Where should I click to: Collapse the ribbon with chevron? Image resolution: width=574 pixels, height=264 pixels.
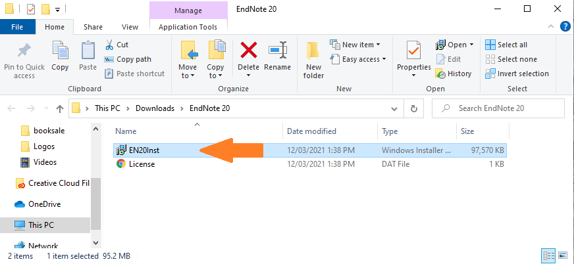[550, 27]
